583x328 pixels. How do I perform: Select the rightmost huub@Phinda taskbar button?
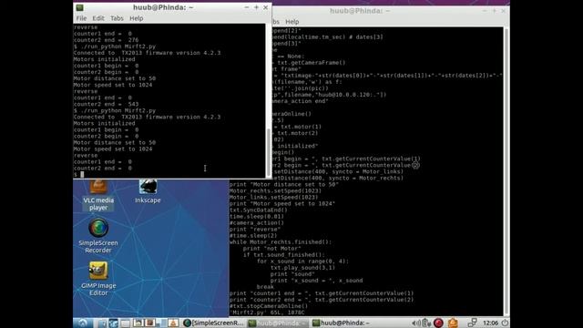click(342, 323)
